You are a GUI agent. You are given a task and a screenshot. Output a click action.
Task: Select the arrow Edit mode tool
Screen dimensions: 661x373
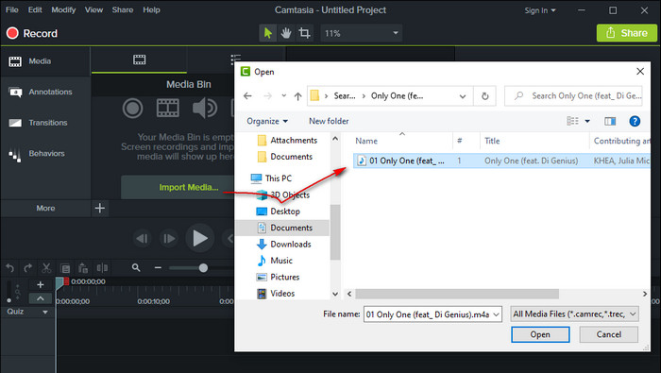(267, 33)
